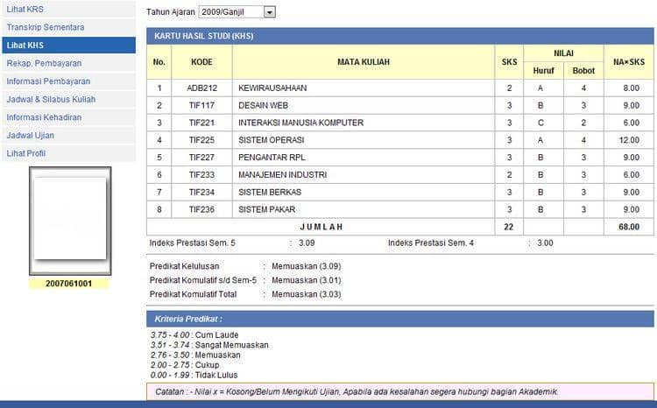View Informasi Kehadiran page
Screen dimensions: 657x408
pyautogui.click(x=44, y=117)
